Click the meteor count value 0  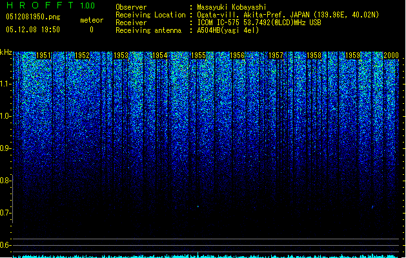[x=92, y=30]
